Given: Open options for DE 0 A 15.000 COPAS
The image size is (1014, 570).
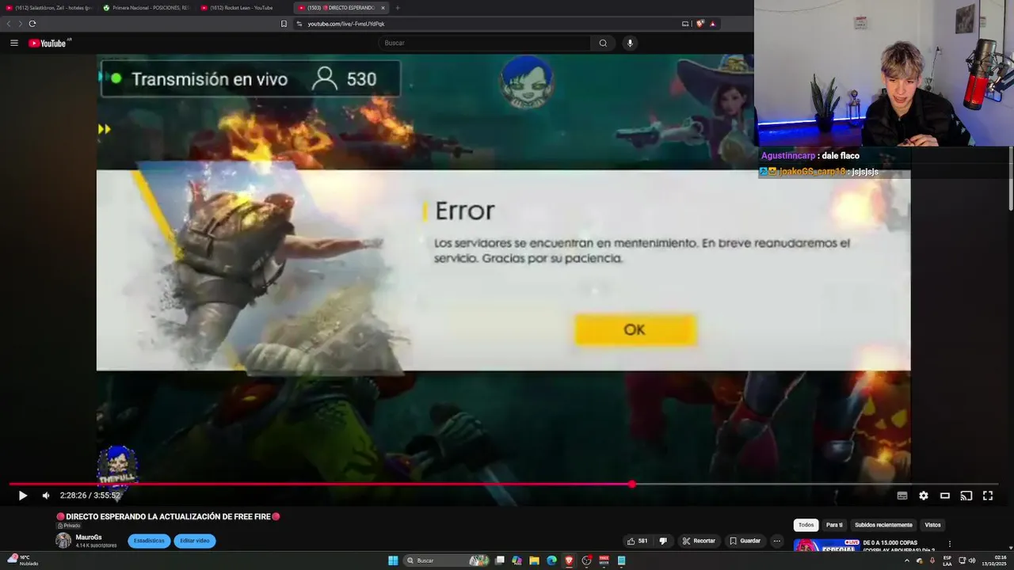Looking at the screenshot, I should (x=950, y=544).
